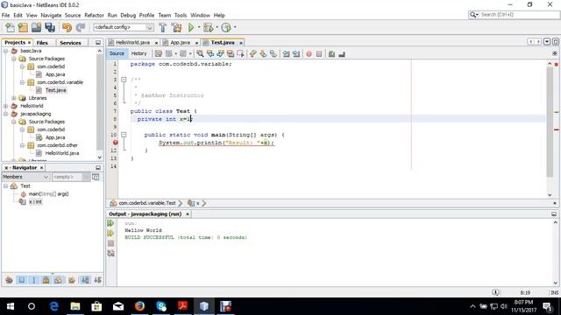The image size is (561, 315).
Task: Collapse the main method fold on line 10
Action: coord(124,135)
